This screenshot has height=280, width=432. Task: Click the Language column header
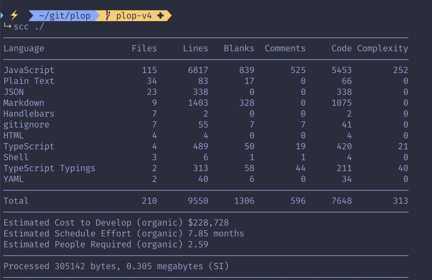pyautogui.click(x=24, y=48)
